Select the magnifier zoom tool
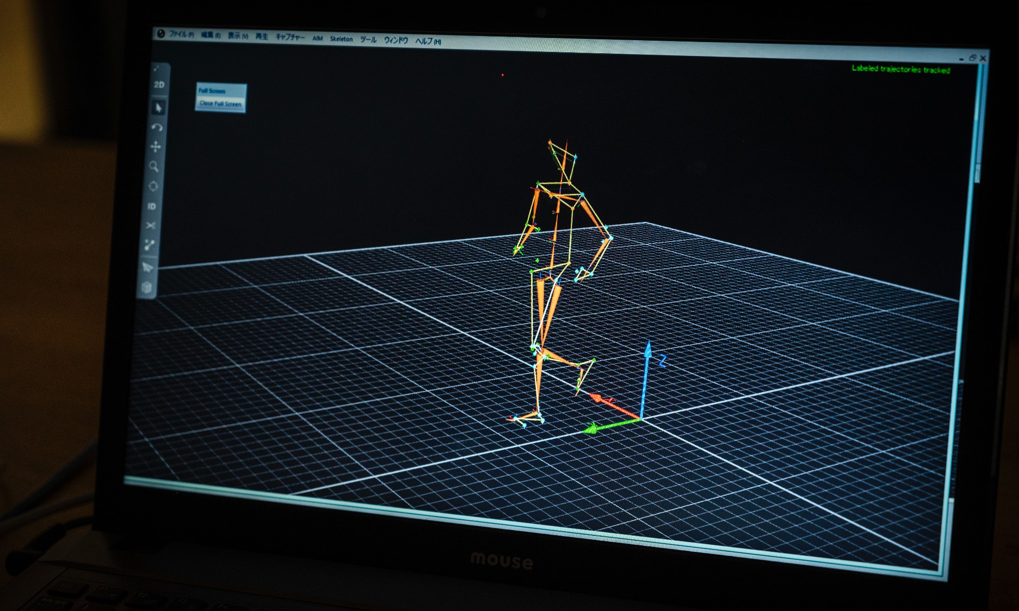The height and width of the screenshot is (611, 1019). [x=154, y=167]
